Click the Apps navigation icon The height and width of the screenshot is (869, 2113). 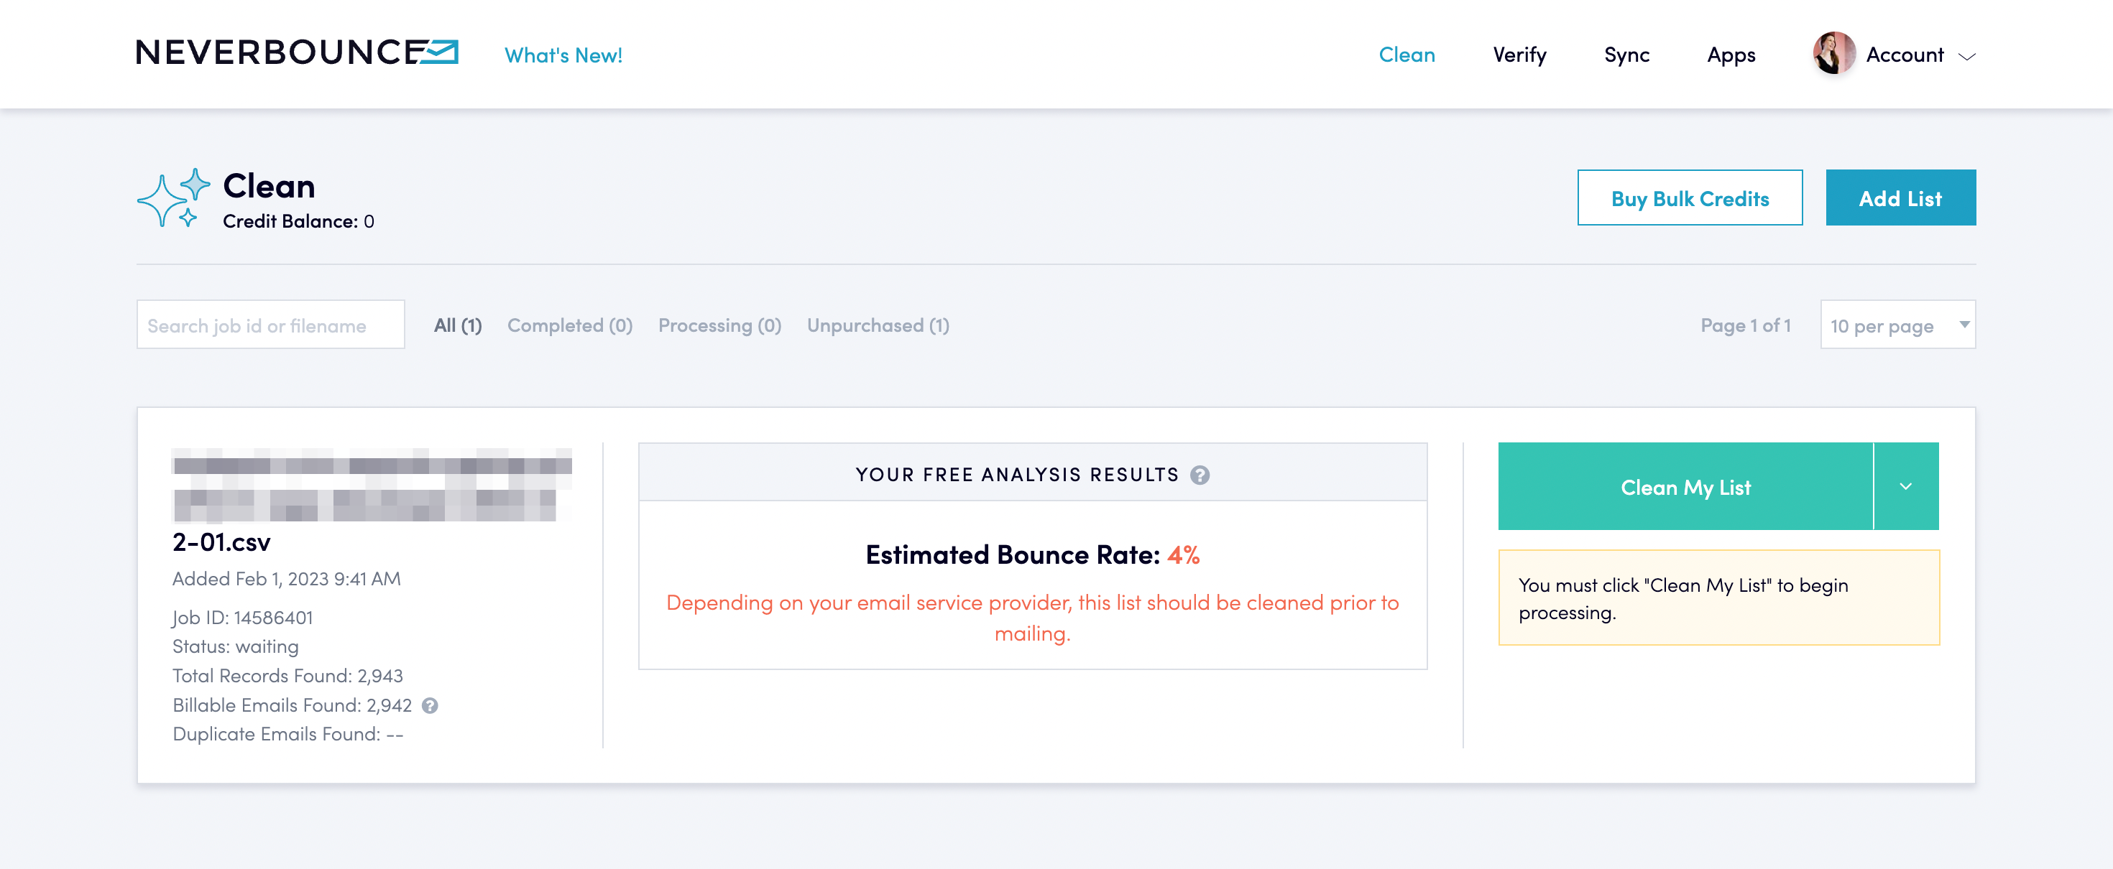[x=1731, y=54]
